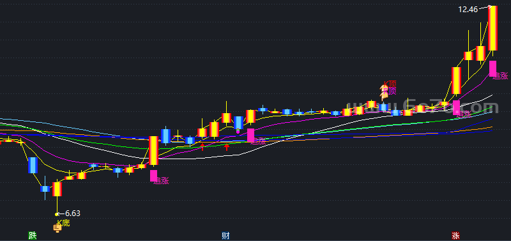This screenshot has height=241, width=511.
Task: Click the 追涨 label nearest the watermark
Action: 464,114
